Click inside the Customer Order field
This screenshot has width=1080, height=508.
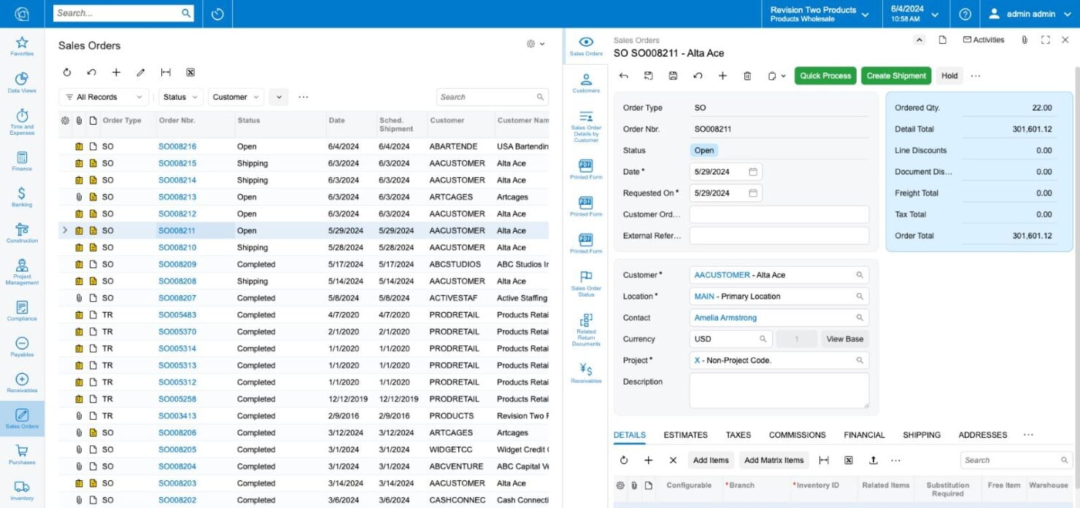tap(779, 214)
